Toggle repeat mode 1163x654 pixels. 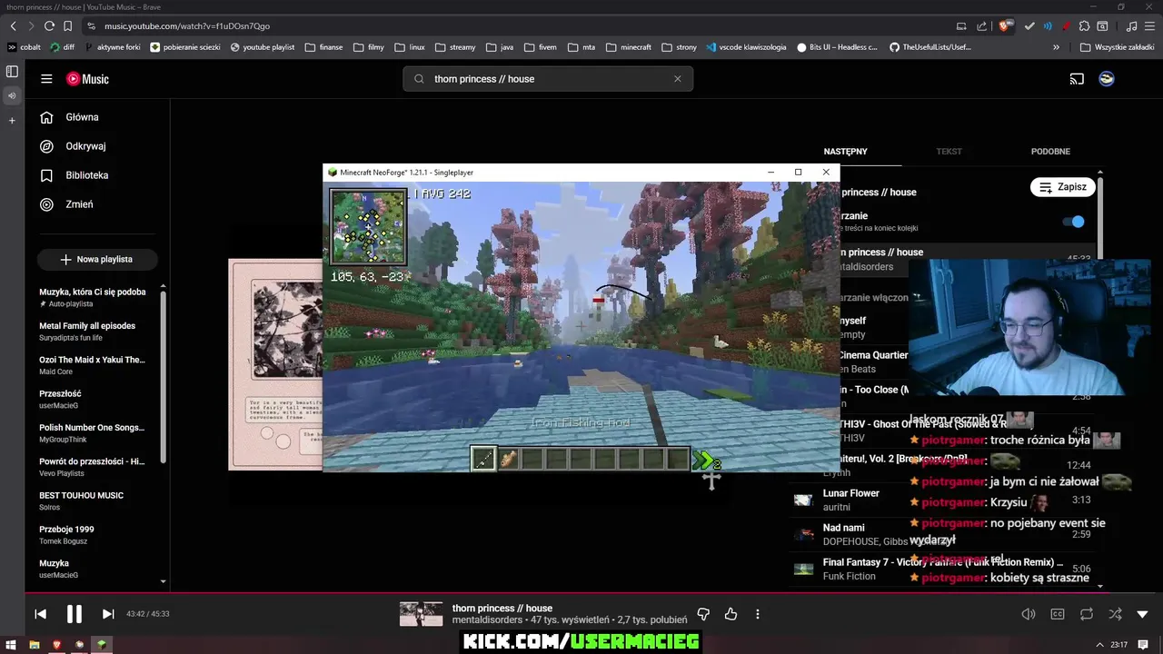(1087, 614)
